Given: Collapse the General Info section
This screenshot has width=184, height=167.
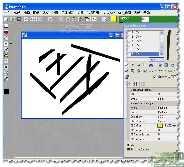Looking at the screenshot, I should tap(128, 90).
